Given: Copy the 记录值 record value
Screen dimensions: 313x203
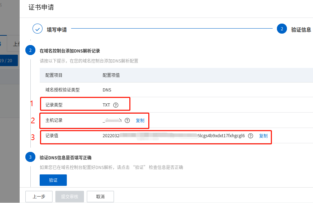Looking at the screenshot, I should click(263, 136).
